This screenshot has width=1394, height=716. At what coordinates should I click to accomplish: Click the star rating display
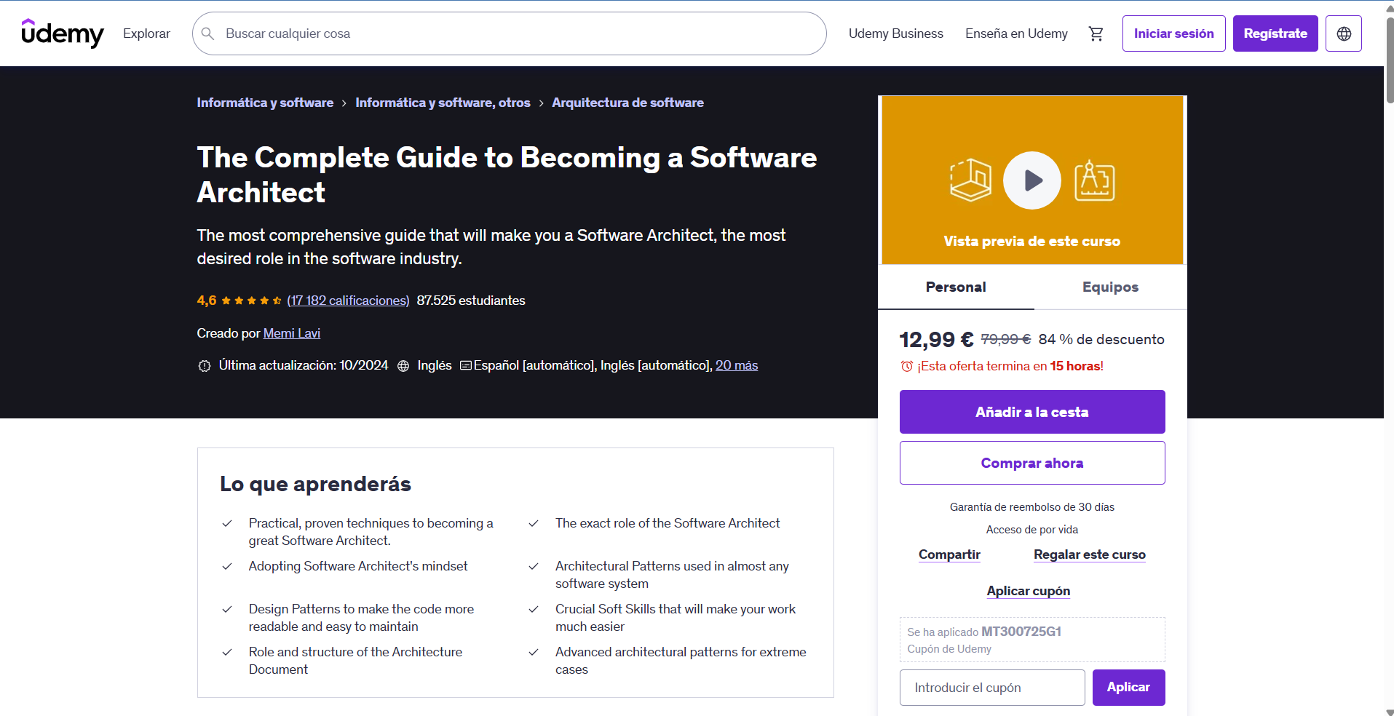(x=251, y=300)
